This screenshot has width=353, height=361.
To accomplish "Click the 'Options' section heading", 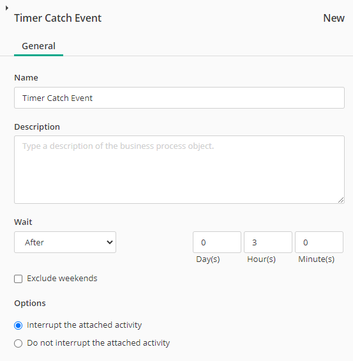I will coord(30,303).
